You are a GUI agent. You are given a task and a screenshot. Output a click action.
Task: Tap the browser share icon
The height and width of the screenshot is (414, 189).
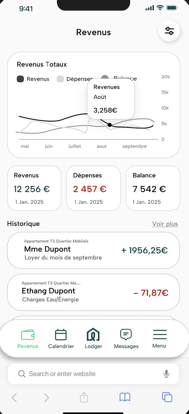pos(84,397)
